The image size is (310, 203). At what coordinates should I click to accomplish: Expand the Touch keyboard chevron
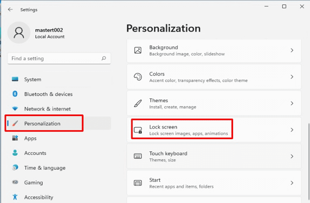click(292, 156)
